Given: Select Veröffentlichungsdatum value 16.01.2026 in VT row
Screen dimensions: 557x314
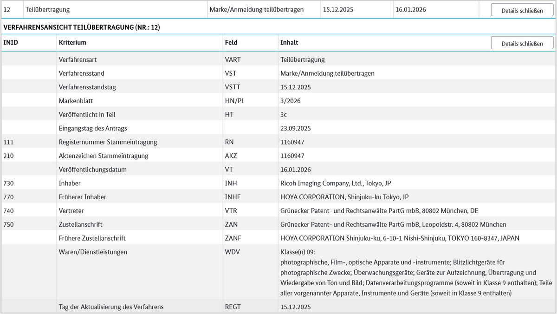Looking at the screenshot, I should 296,170.
